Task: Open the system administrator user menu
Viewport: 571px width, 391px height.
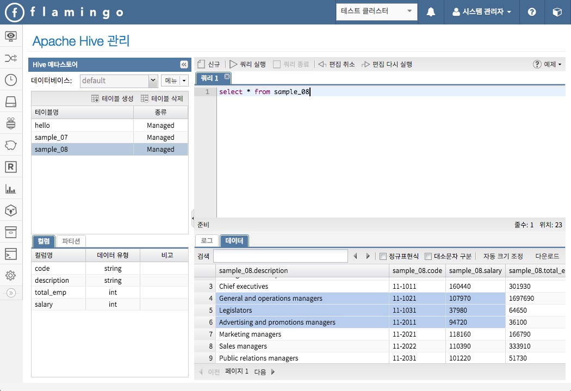Action: click(x=481, y=12)
